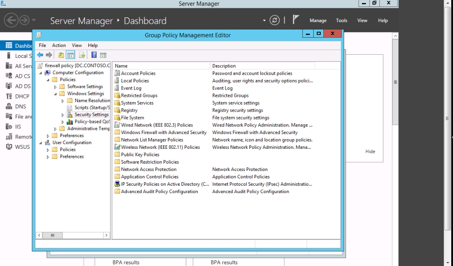Open the Manage menu in Server Manager
This screenshot has width=453, height=266.
click(x=318, y=20)
